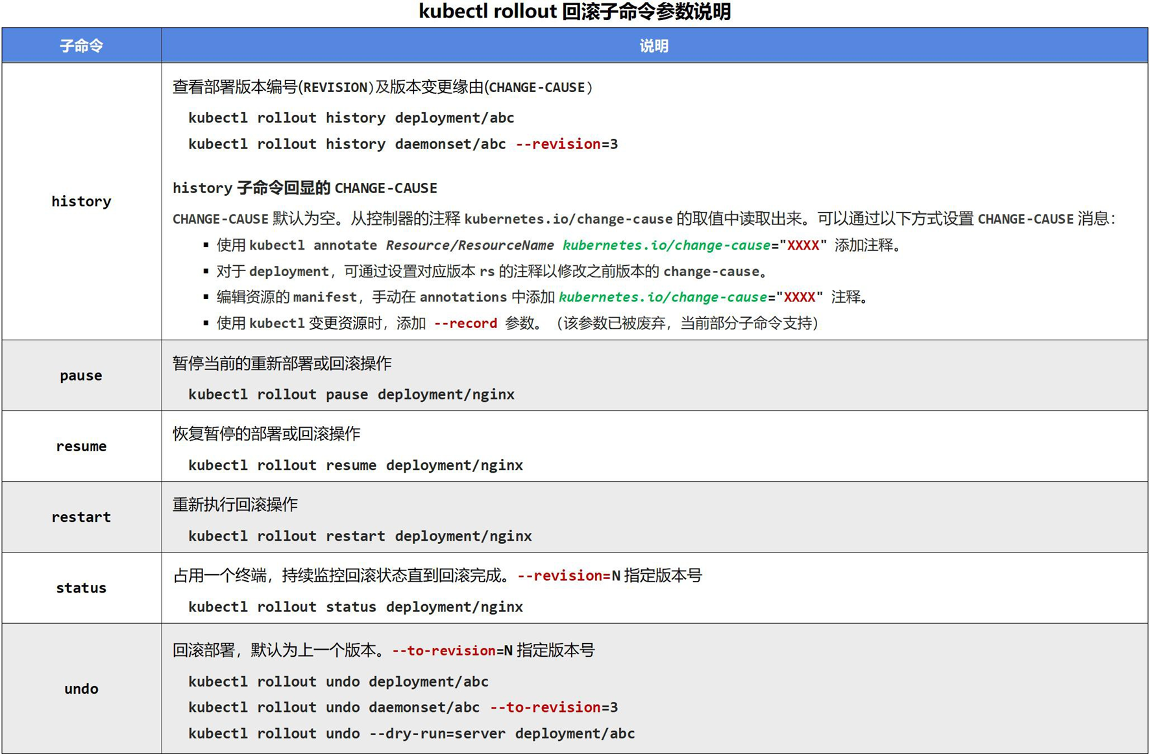The height and width of the screenshot is (754, 1150).
Task: Click the red '--revision=N' in status row
Action: pos(569,576)
